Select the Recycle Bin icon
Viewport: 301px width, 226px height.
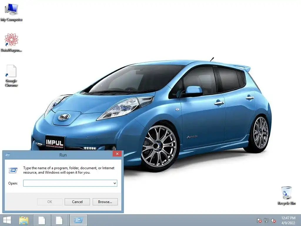click(286, 195)
